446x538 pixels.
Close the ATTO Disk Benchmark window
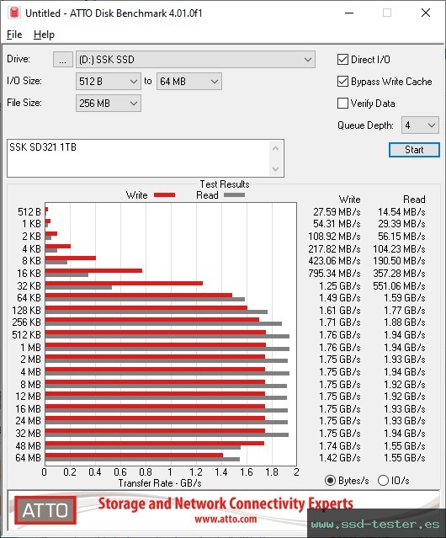coord(426,13)
